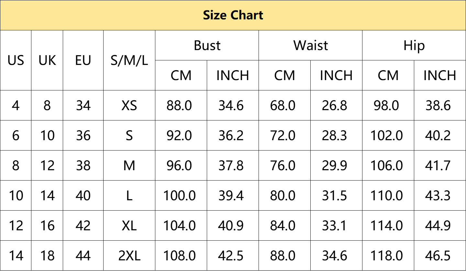
Task: Select waist inch value 29.9
Action: [334, 166]
